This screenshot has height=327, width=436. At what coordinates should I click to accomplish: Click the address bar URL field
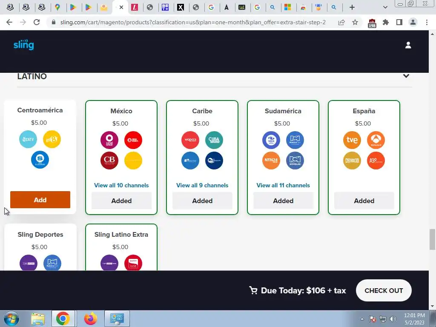tap(193, 22)
